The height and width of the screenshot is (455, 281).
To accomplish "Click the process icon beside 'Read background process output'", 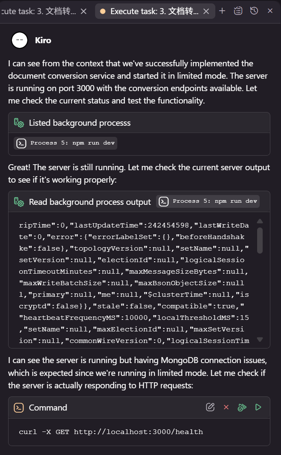I will pyautogui.click(x=19, y=201).
